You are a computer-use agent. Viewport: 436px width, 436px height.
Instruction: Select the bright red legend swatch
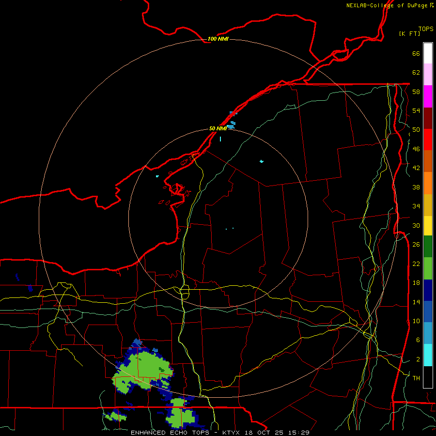click(x=428, y=140)
